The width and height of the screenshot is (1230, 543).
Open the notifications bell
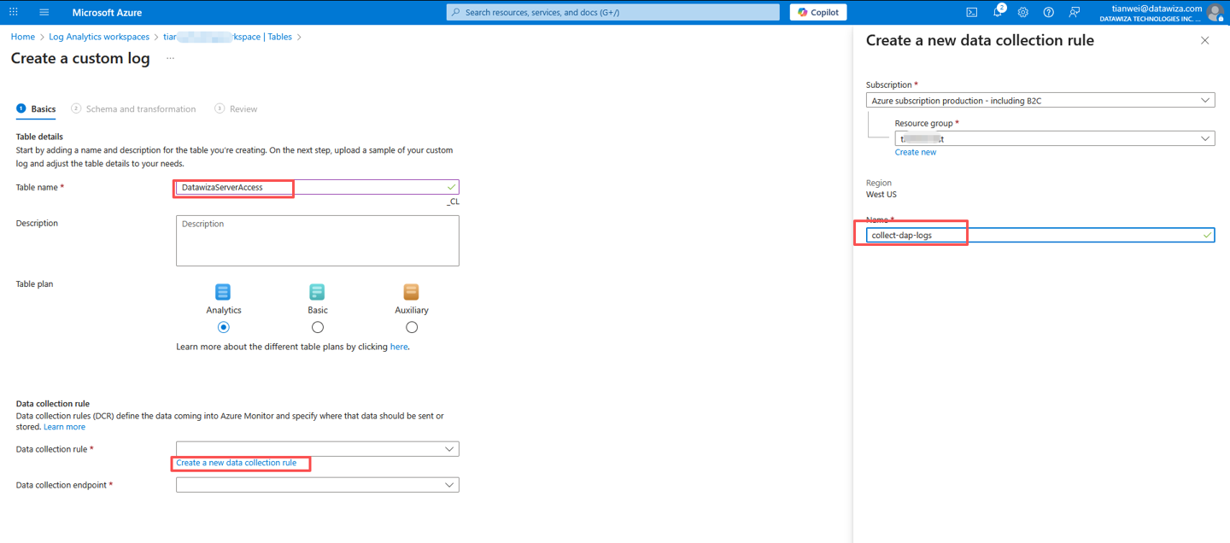(997, 12)
